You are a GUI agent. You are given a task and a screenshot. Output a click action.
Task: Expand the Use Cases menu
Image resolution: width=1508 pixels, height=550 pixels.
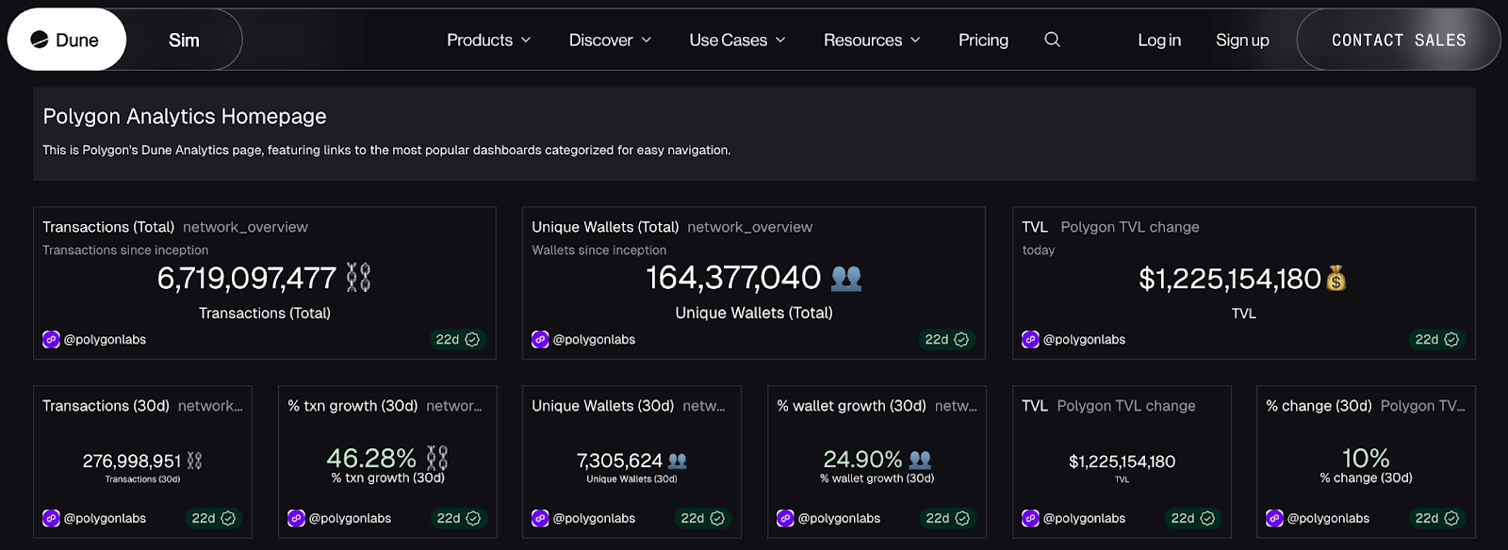coord(737,40)
